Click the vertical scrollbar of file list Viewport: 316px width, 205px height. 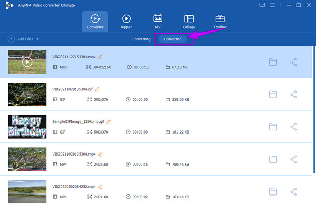[314, 110]
